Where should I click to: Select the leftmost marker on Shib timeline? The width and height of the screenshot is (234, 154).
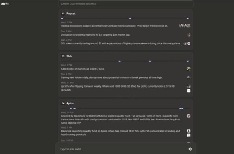[120, 61]
